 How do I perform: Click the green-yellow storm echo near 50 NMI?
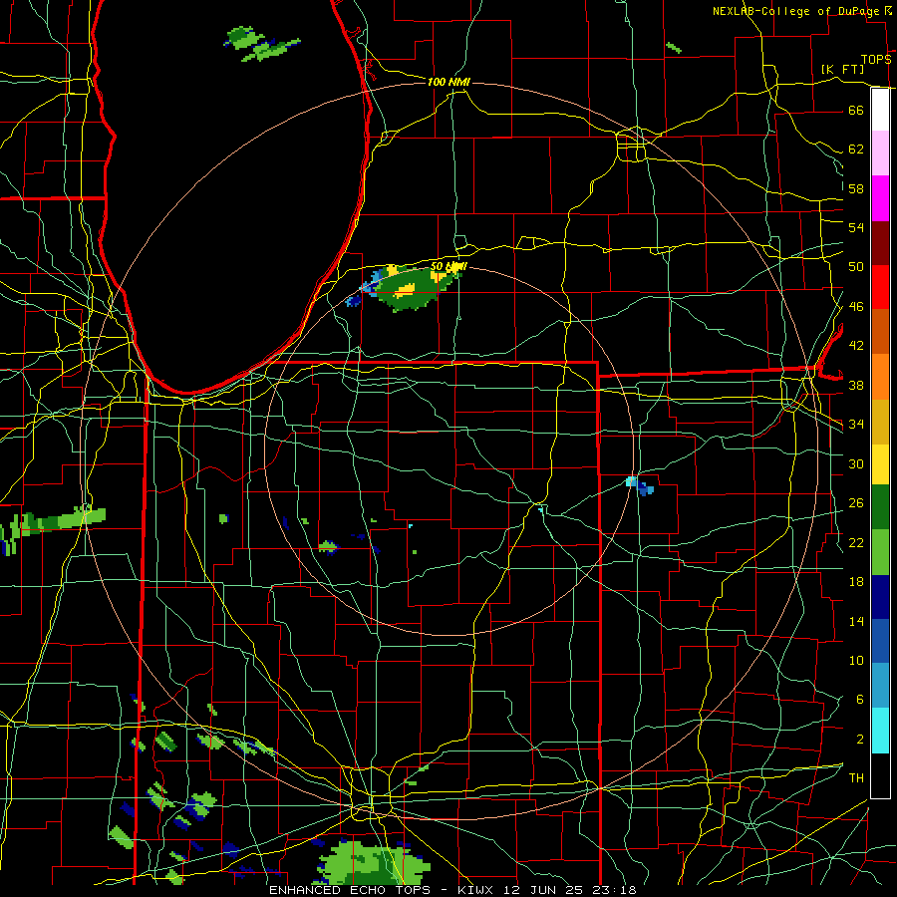pos(409,288)
